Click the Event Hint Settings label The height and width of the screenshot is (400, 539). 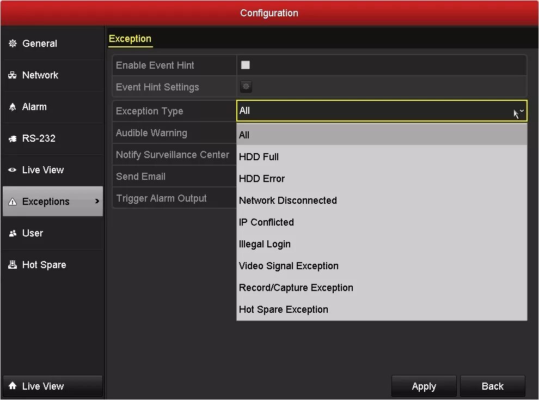(157, 87)
